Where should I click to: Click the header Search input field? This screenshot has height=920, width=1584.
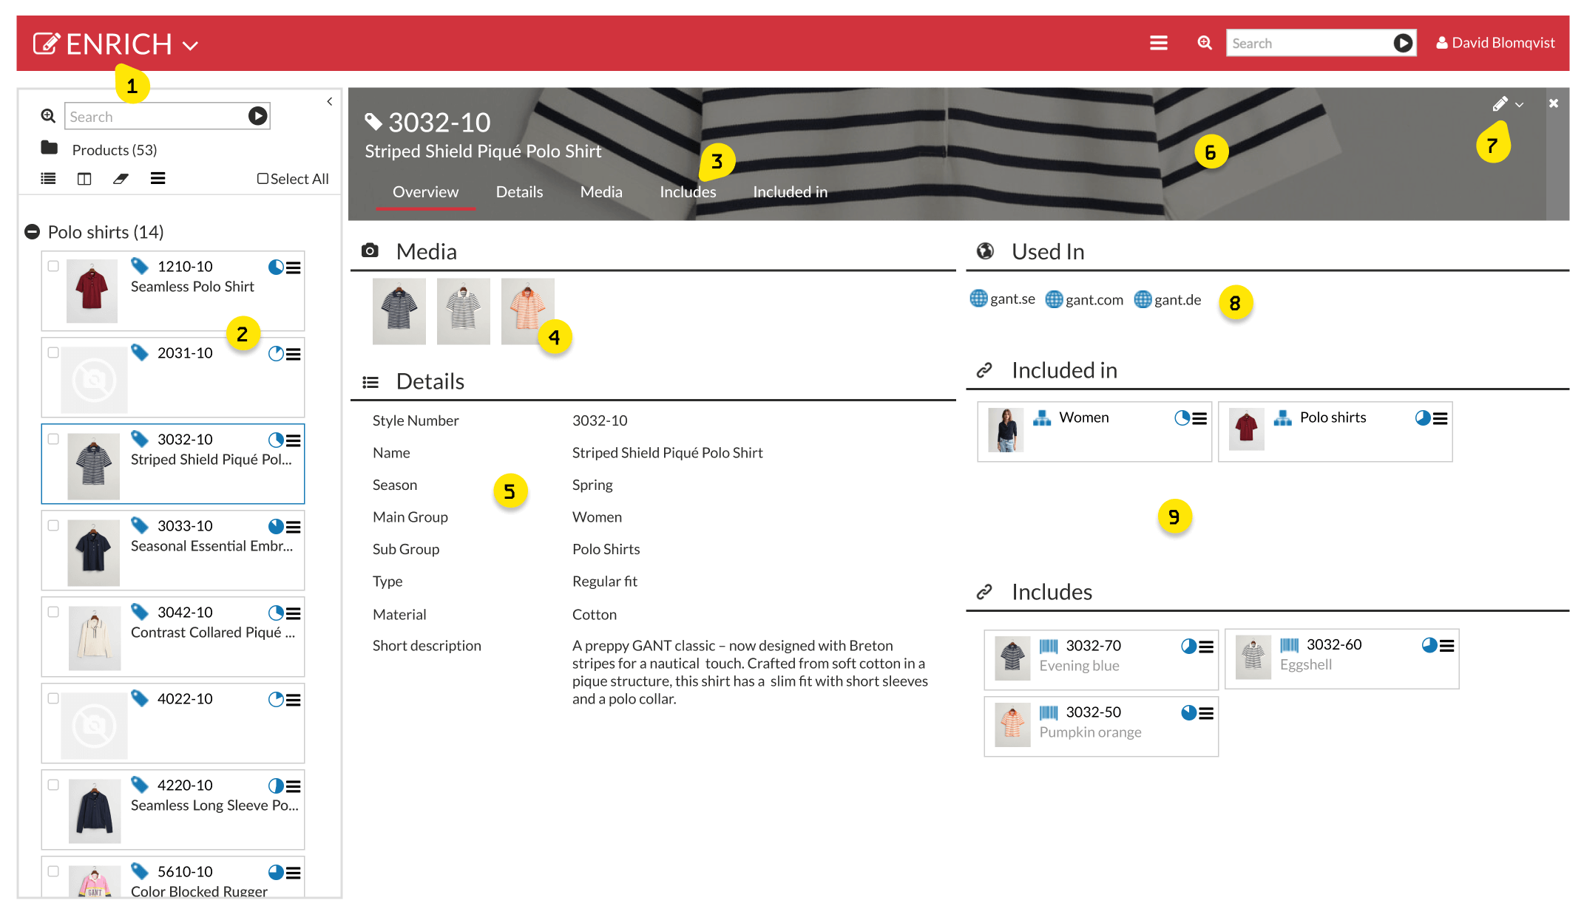[x=1310, y=44]
